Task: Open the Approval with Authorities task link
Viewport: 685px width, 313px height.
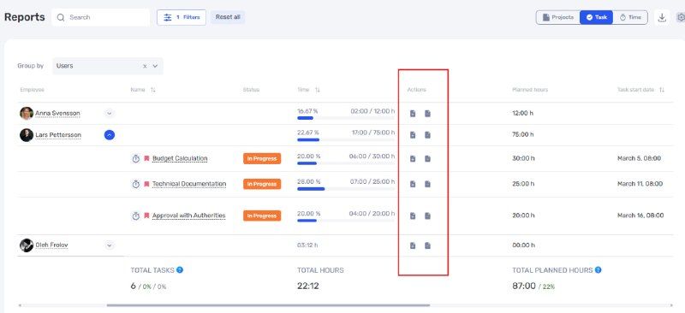Action: point(188,216)
